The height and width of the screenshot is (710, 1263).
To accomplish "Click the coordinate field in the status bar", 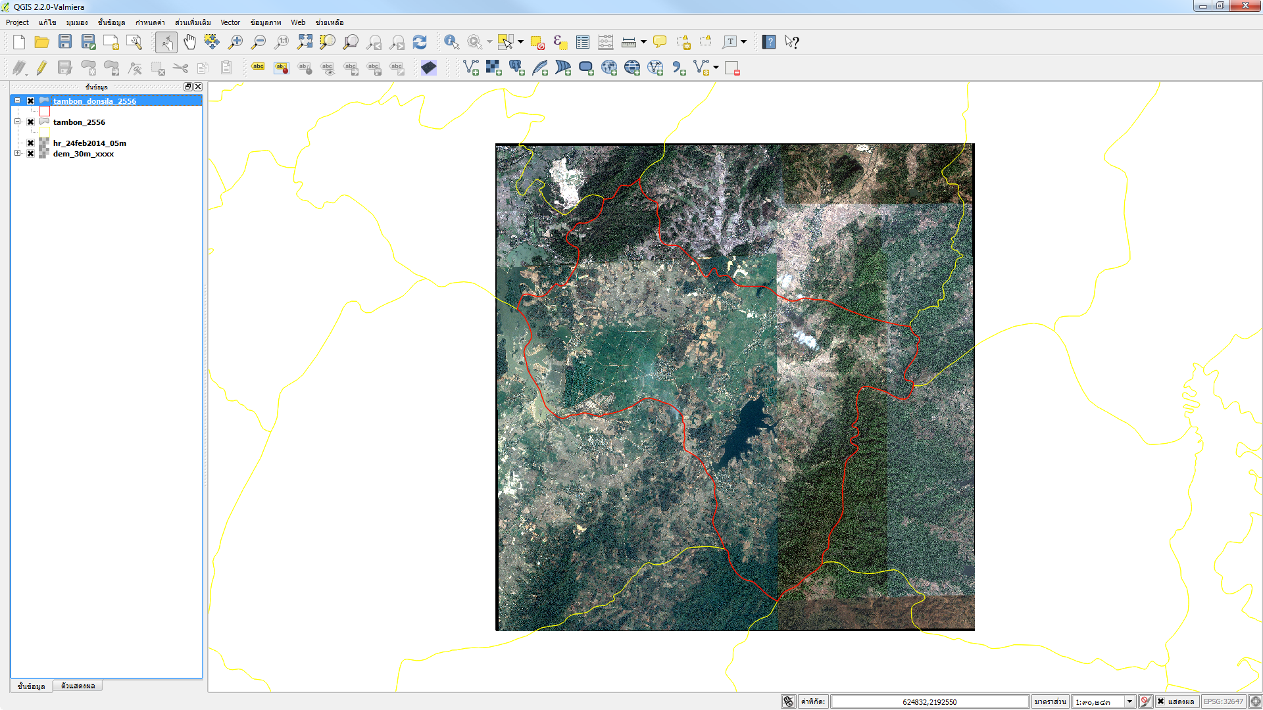I will click(x=929, y=701).
